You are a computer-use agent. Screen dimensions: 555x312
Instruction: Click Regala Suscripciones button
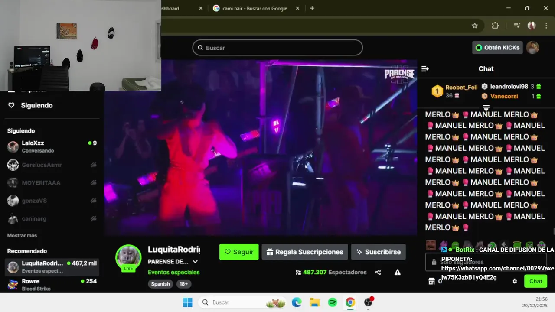(305, 252)
